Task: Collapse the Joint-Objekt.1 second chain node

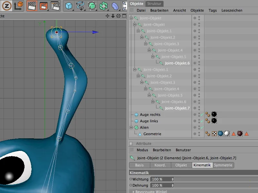Action: tap(135, 69)
